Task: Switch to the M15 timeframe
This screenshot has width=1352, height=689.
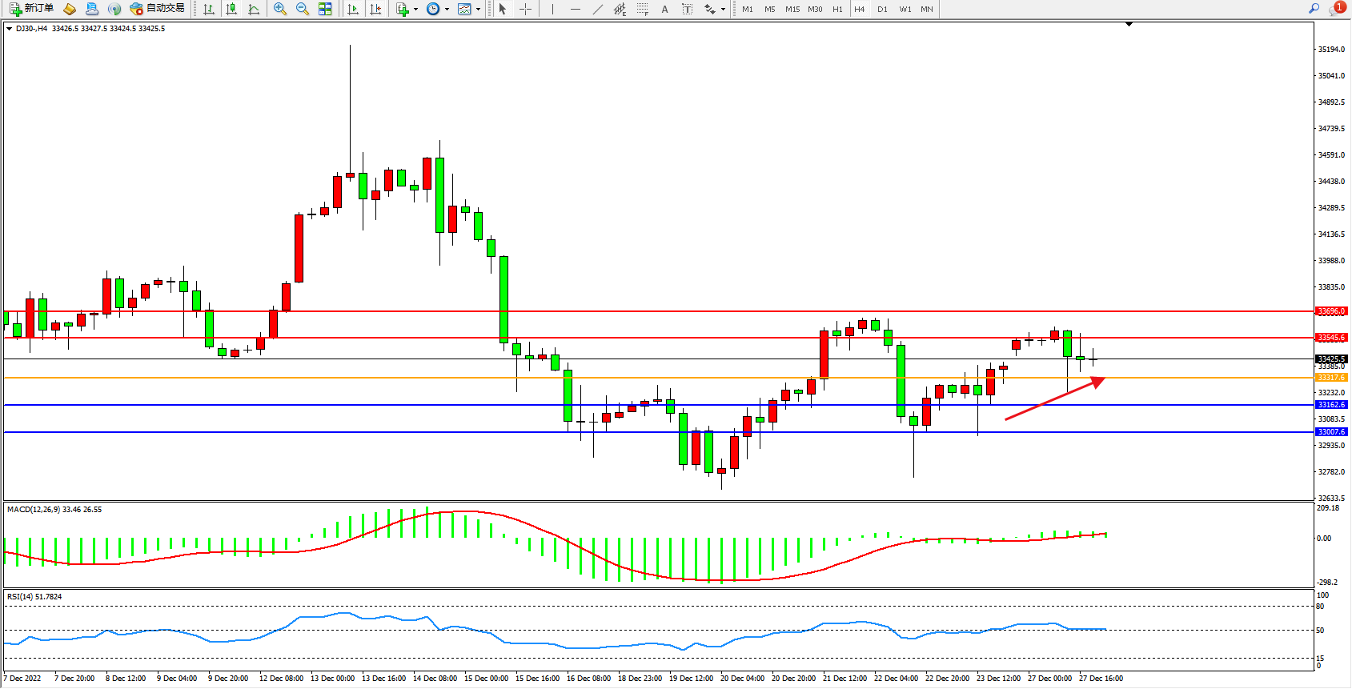Action: click(792, 9)
